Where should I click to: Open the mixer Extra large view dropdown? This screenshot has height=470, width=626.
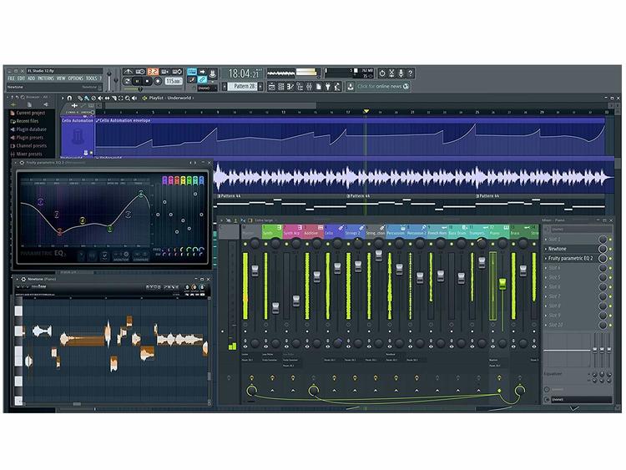coord(264,220)
